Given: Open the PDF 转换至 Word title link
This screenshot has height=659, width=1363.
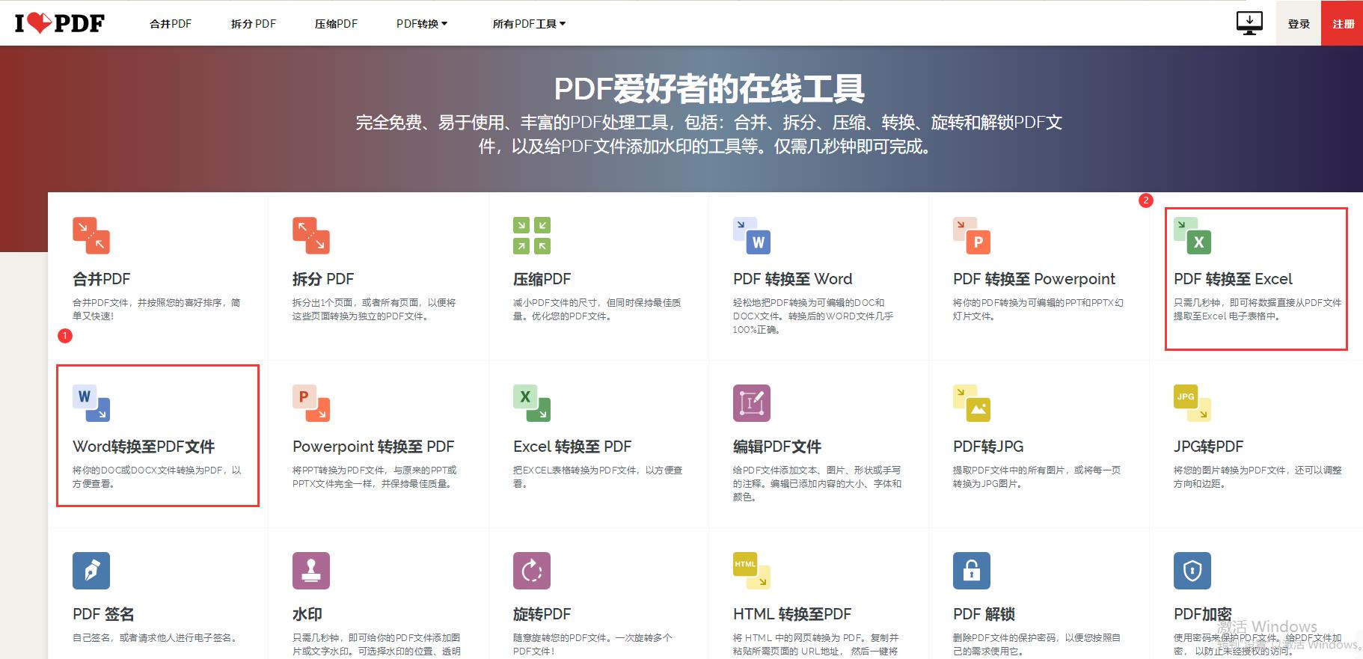Looking at the screenshot, I should pyautogui.click(x=792, y=279).
